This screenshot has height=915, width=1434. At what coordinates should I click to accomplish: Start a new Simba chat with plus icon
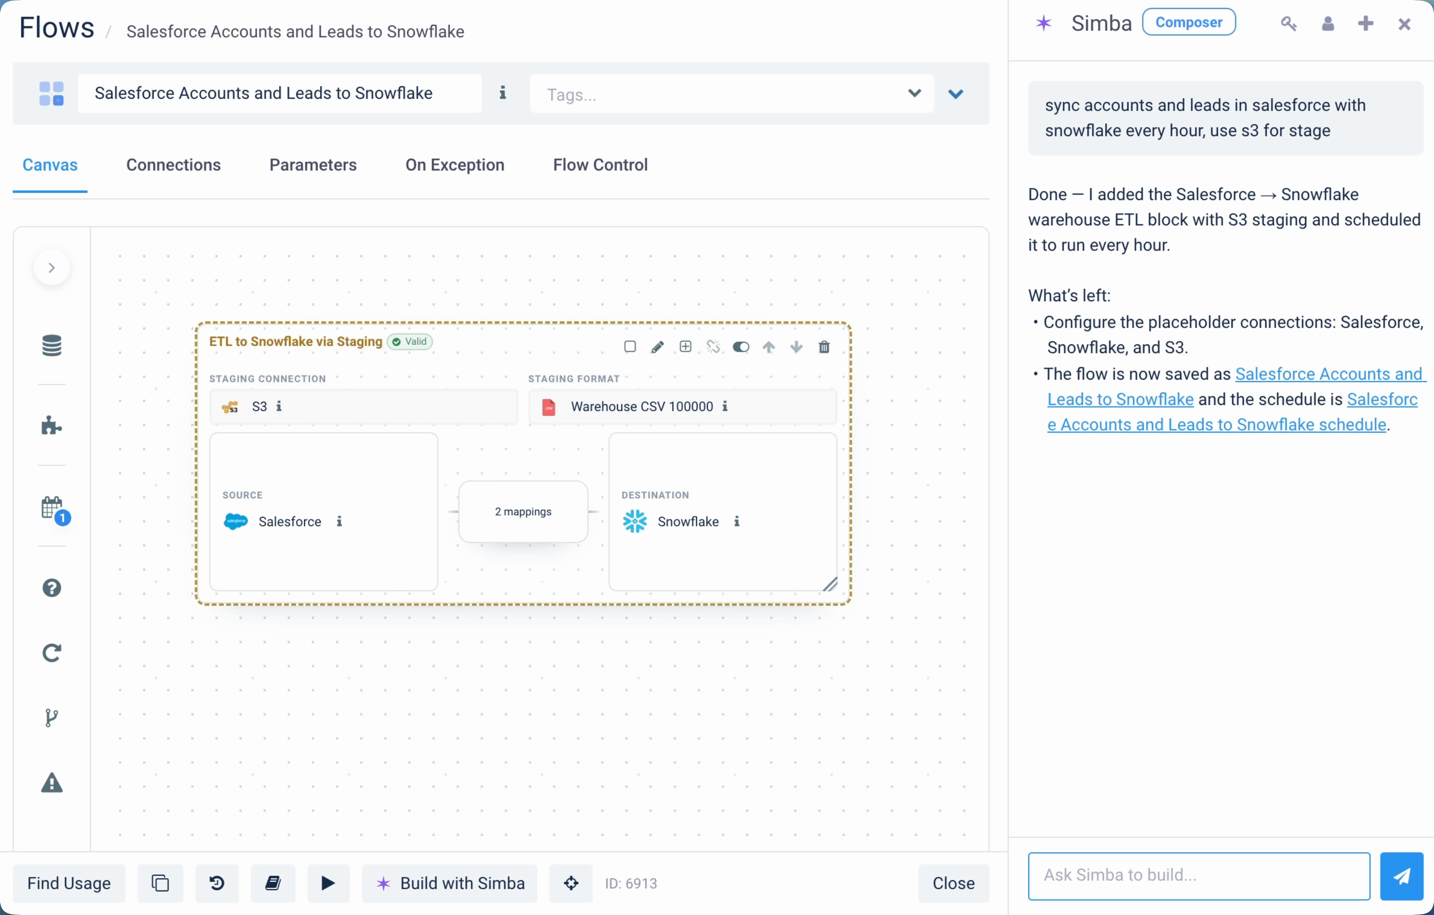point(1365,23)
